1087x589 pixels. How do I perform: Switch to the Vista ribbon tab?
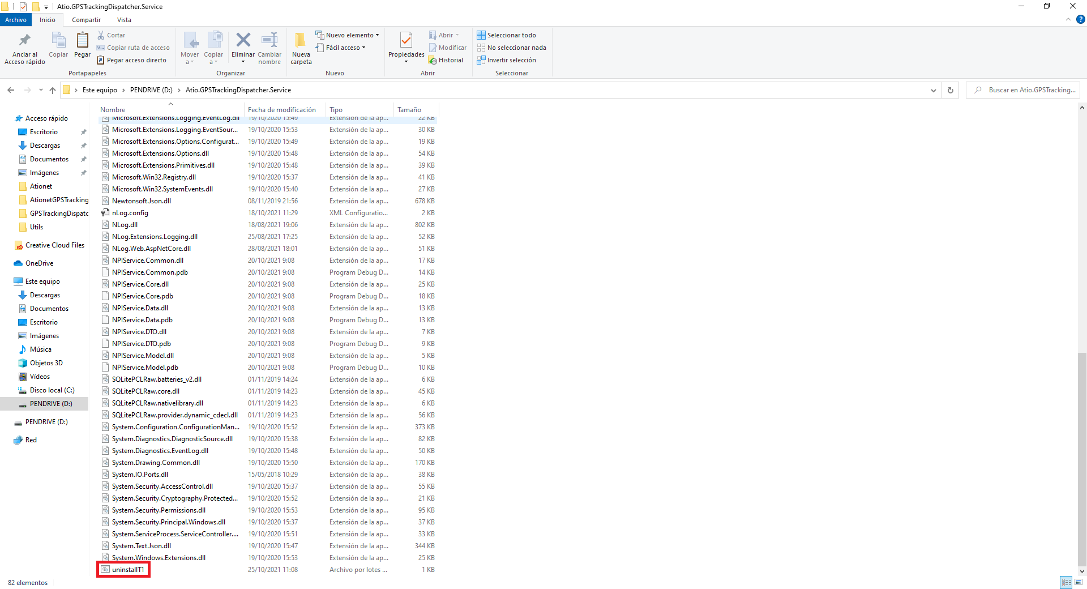tap(124, 20)
